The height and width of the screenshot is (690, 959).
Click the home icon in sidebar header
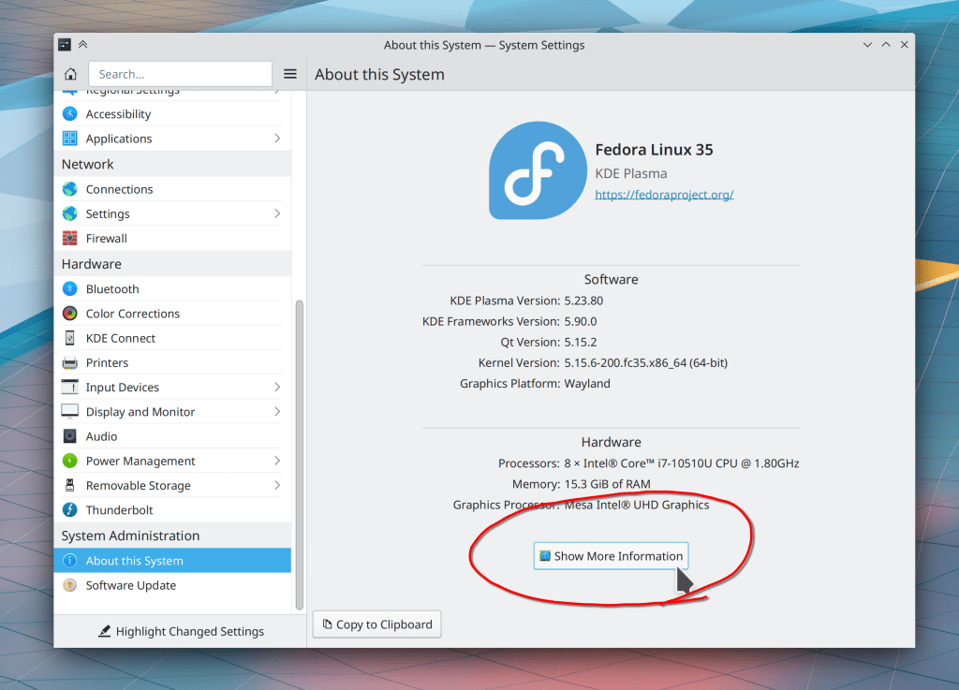(70, 74)
